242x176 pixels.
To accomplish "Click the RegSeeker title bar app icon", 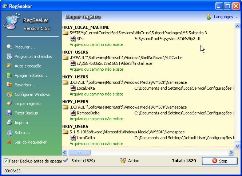I will tap(5, 6).
